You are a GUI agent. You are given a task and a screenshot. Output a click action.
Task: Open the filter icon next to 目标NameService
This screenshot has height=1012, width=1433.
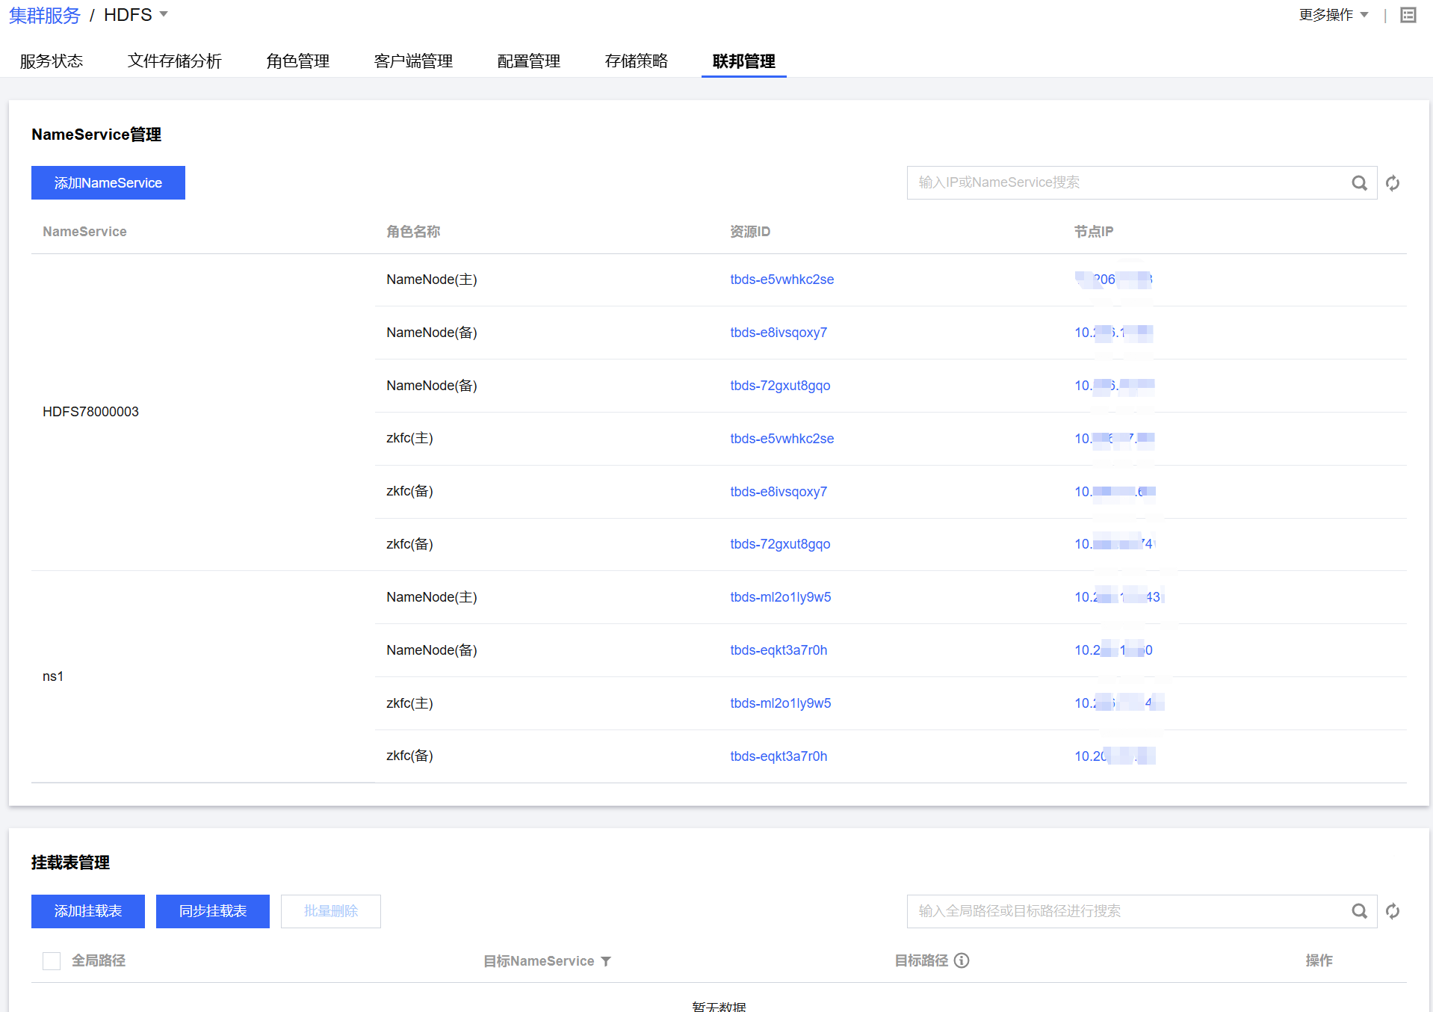606,961
